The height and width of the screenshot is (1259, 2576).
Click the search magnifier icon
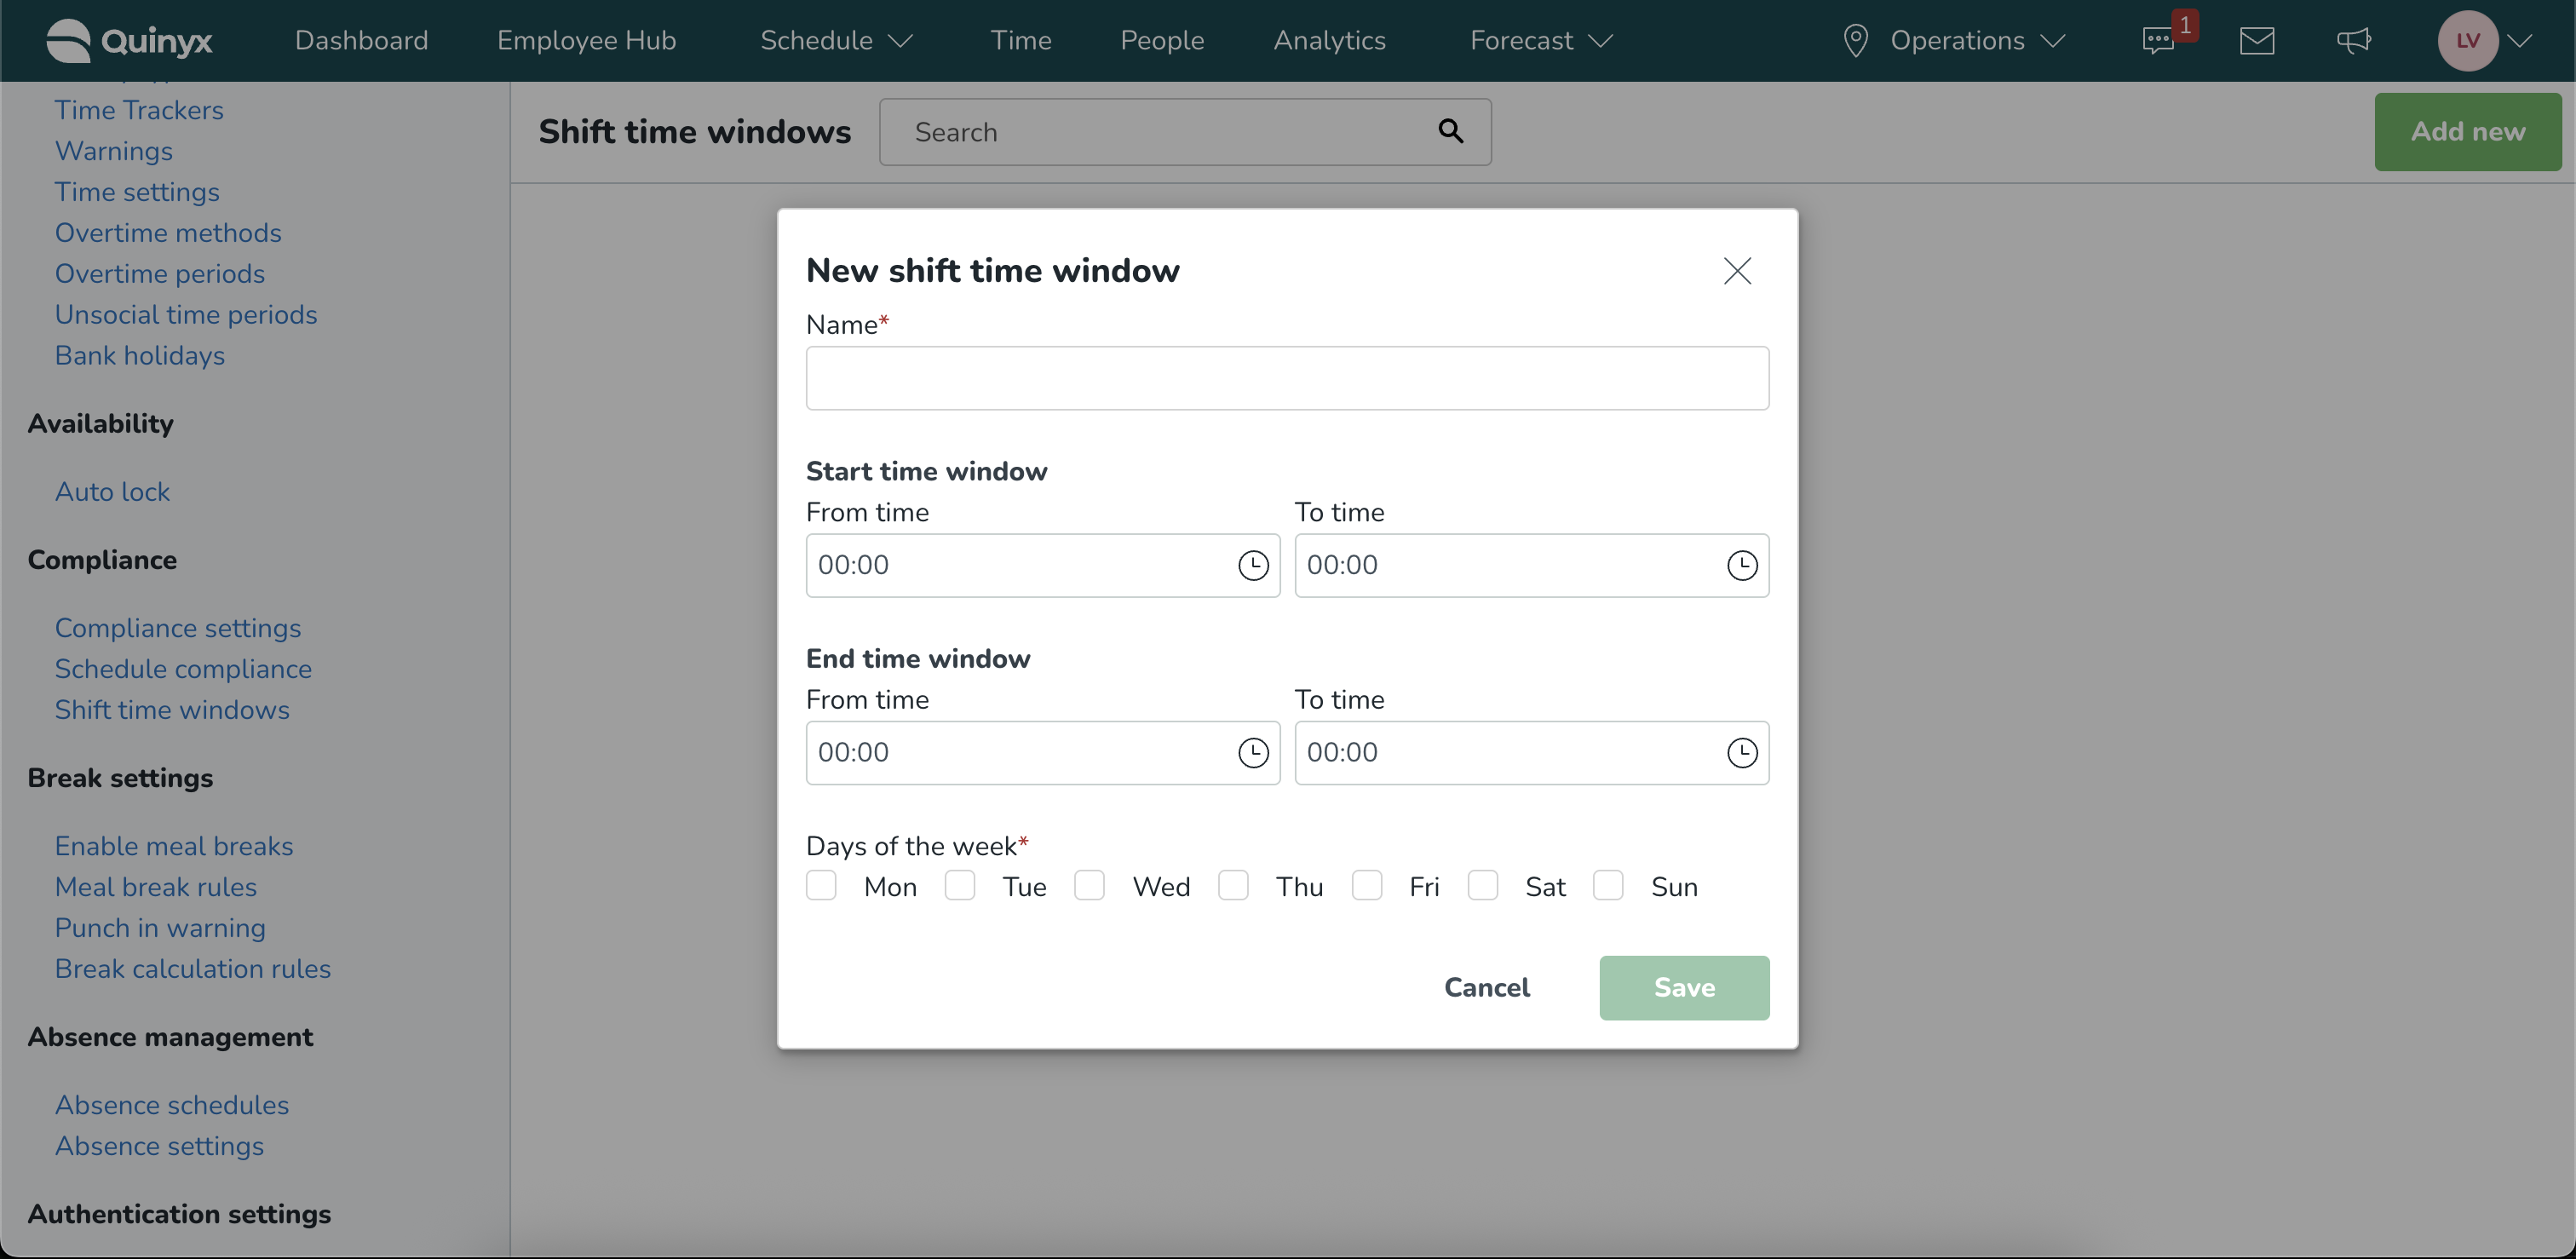(x=1451, y=132)
